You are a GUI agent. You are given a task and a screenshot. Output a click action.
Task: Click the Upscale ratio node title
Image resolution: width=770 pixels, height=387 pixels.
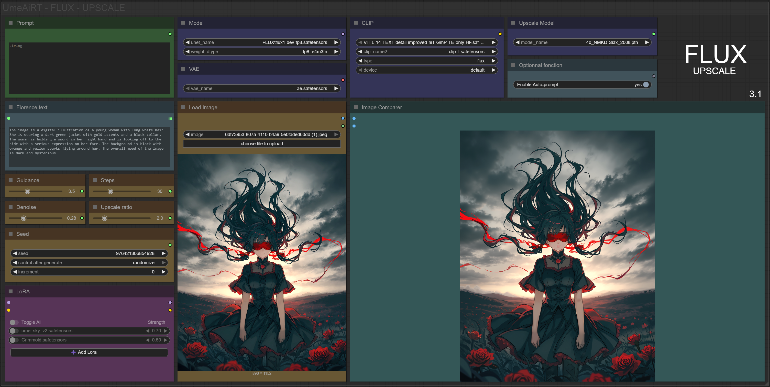coord(116,207)
